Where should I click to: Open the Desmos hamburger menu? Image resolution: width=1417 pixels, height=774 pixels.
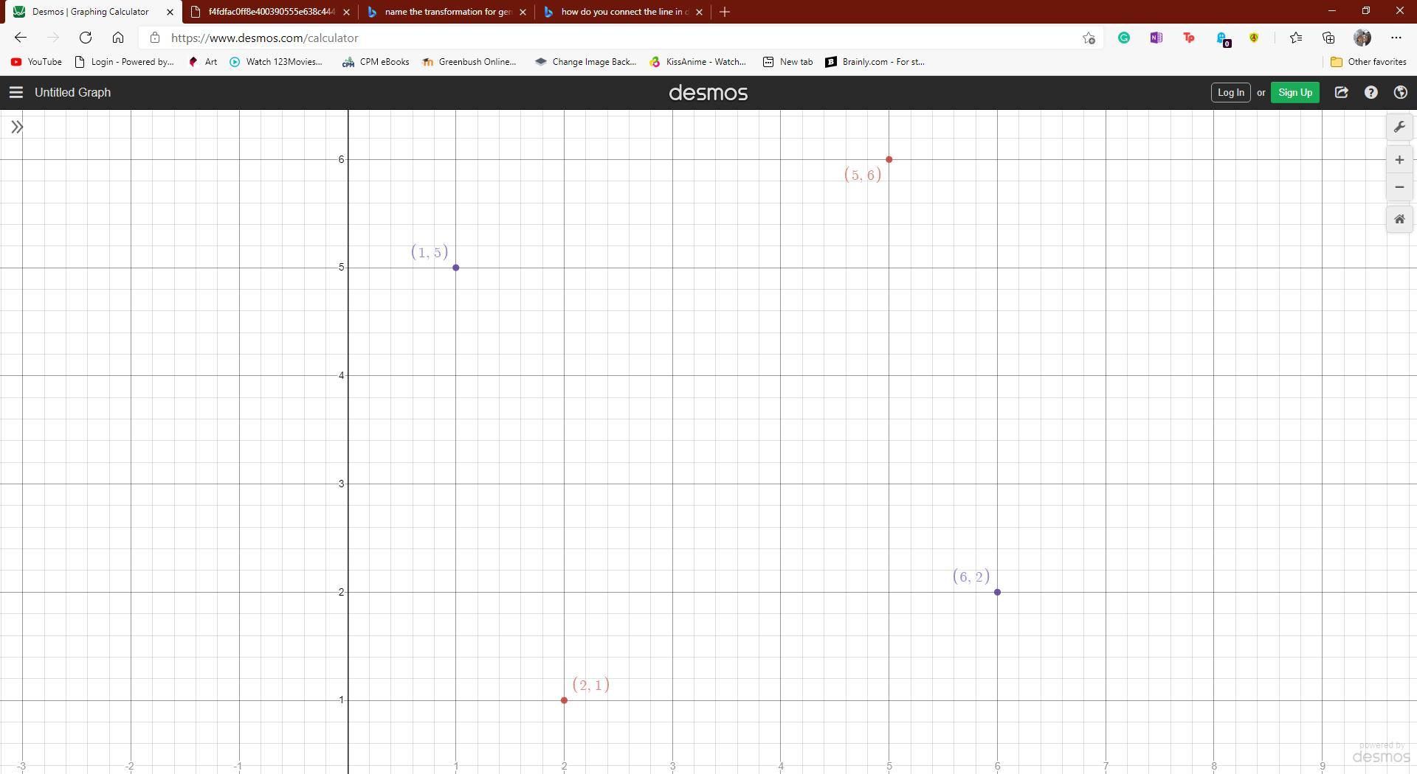[x=15, y=92]
